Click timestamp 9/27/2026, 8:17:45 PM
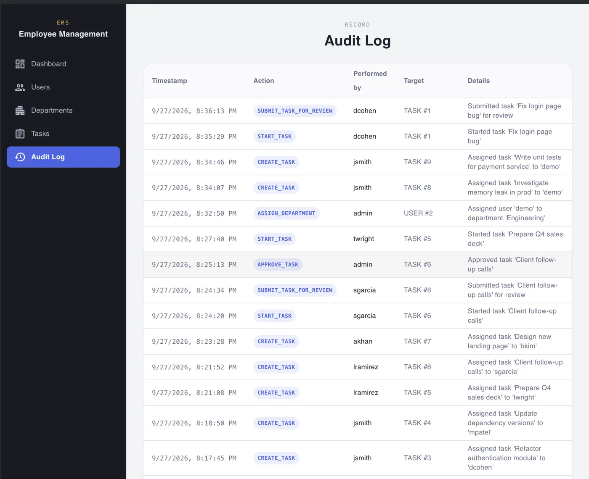This screenshot has height=479, width=589. (x=194, y=458)
